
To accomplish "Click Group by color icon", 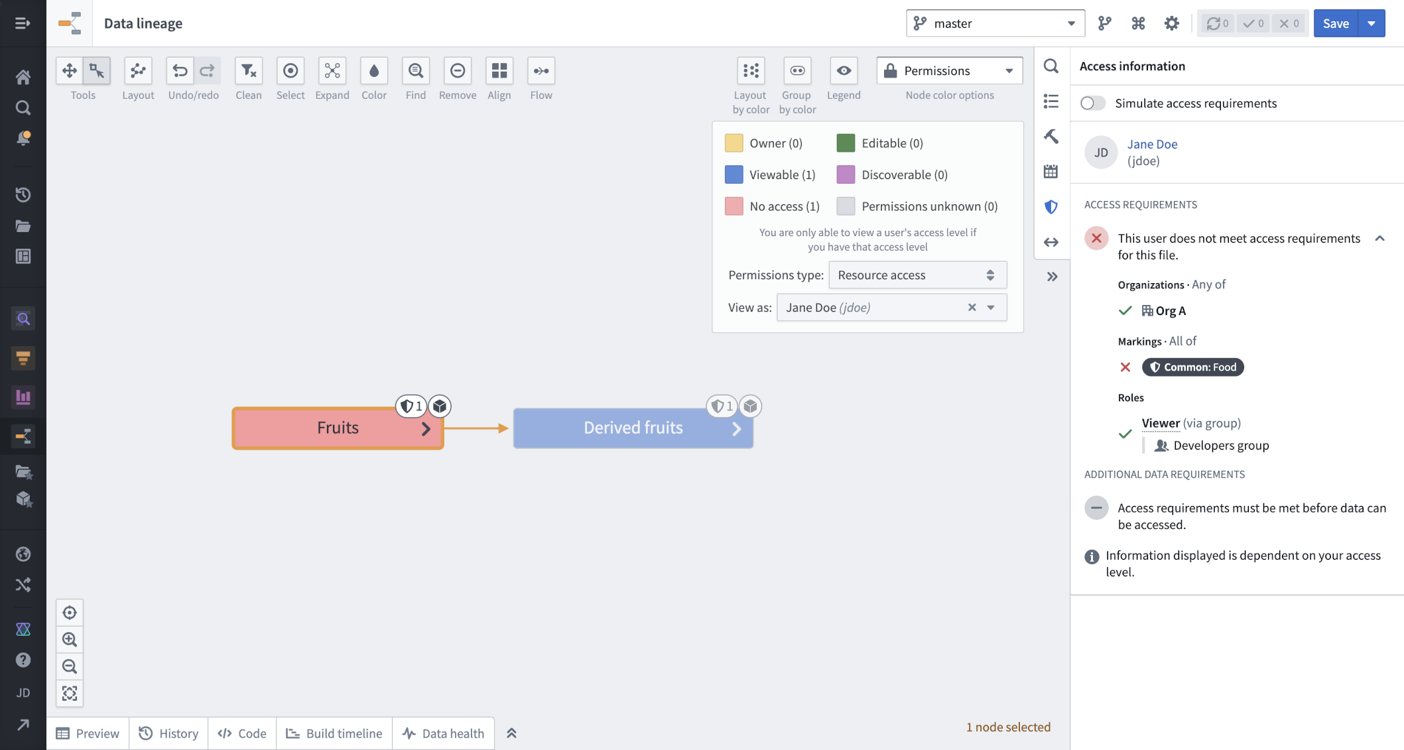I will tap(797, 71).
